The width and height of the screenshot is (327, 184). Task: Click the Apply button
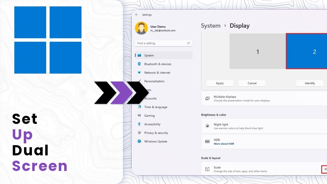click(220, 83)
